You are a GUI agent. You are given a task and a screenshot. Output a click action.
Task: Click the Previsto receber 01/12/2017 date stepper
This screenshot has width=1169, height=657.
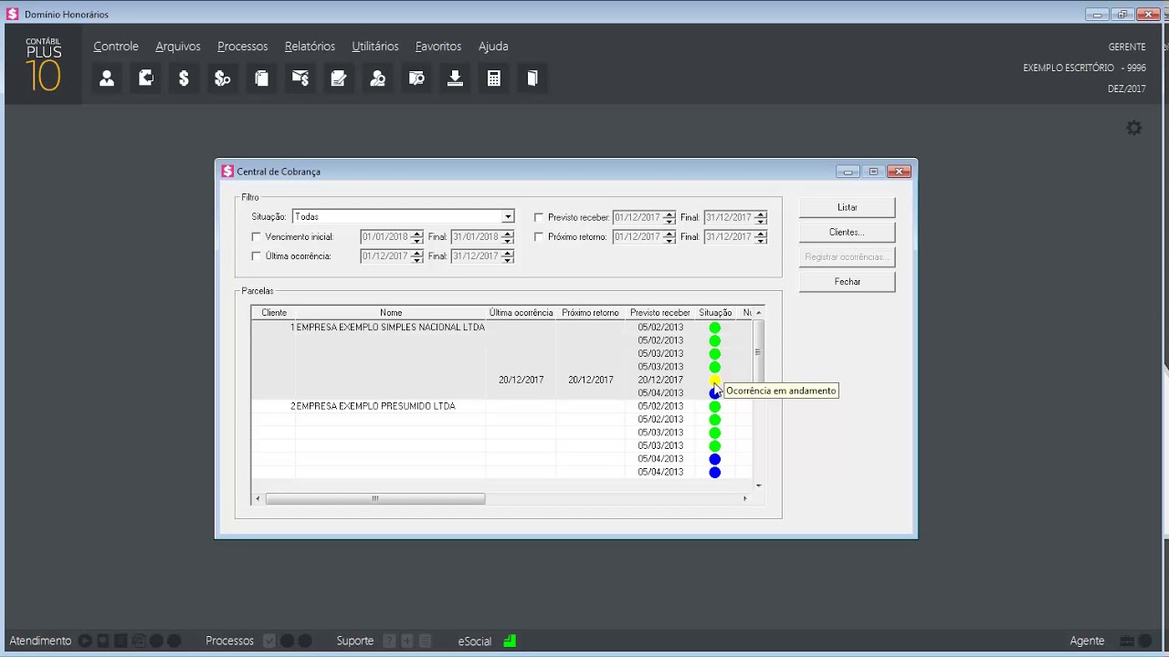pos(669,218)
